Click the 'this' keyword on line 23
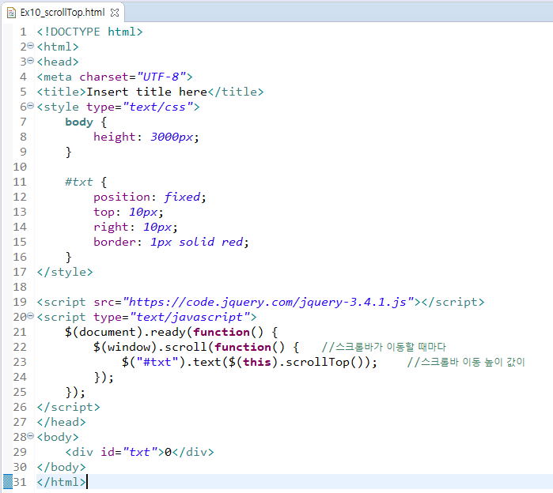Screen dimensions: 553x493 point(257,362)
